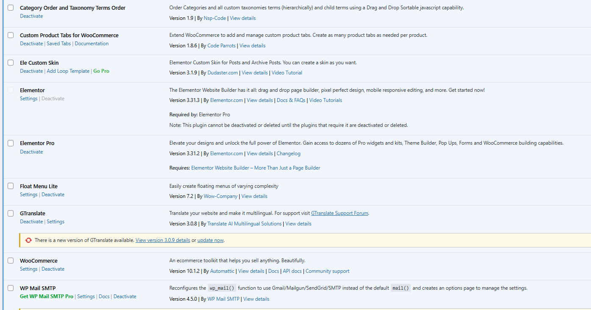This screenshot has height=310, width=591.
Task: Click update now for GTranslate
Action: coord(210,240)
